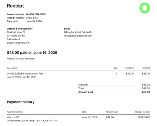Click the Visa - 4297 payment method
This screenshot has width=157, height=126.
coord(13,117)
